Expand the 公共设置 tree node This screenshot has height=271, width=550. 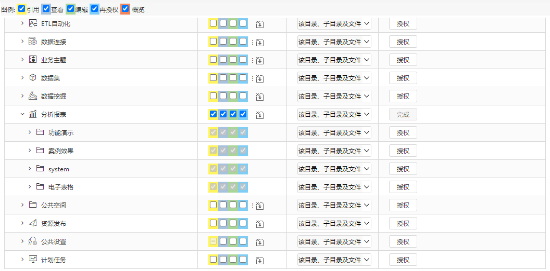(22, 241)
